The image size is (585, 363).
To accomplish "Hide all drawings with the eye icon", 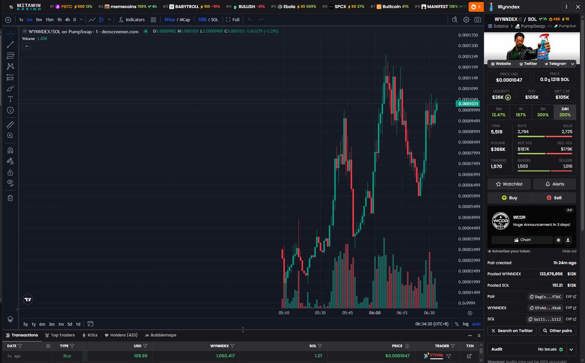I will point(10,183).
